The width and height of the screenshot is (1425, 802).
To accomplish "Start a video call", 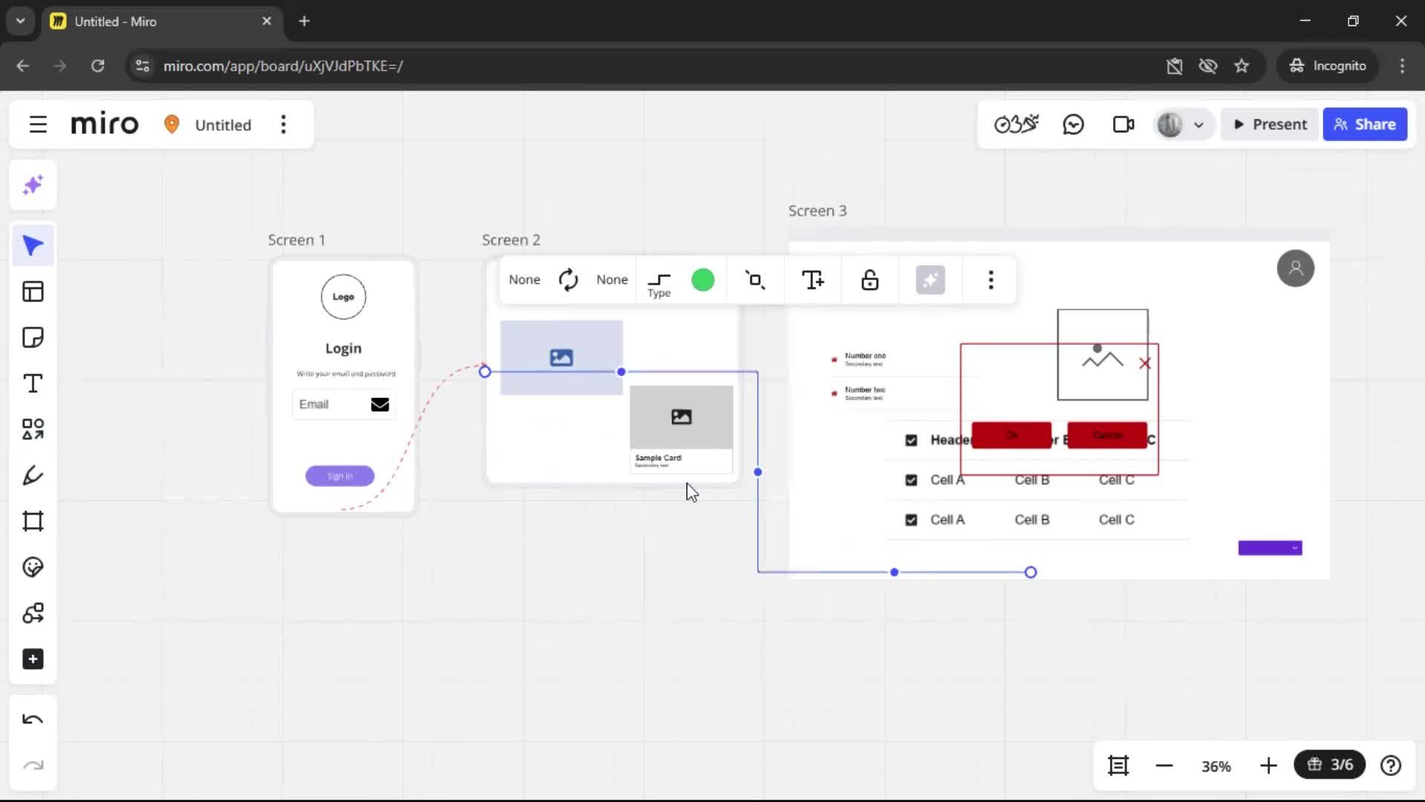I will pyautogui.click(x=1124, y=125).
